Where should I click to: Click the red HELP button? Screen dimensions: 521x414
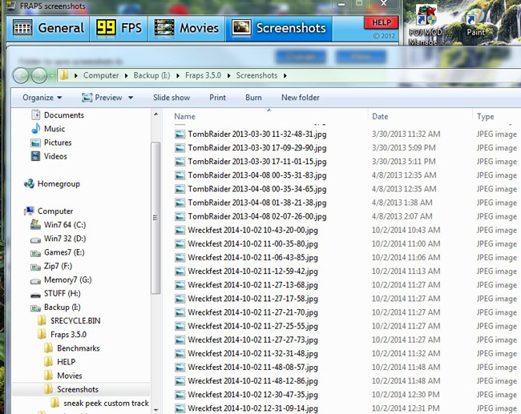[x=381, y=22]
